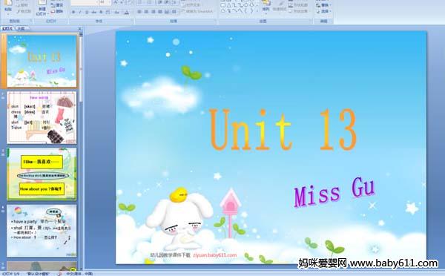The width and height of the screenshot is (445, 276).
Task: Click the line spacing icon
Action: [x=175, y=2]
